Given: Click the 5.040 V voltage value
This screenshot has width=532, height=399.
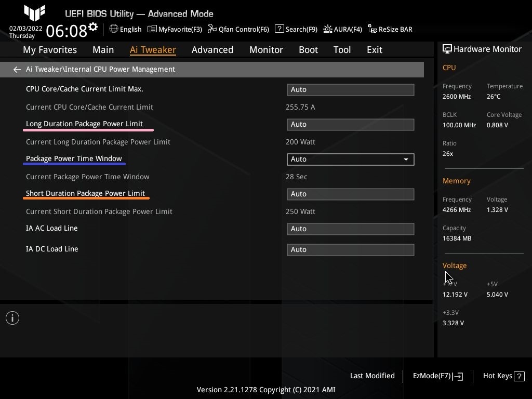Looking at the screenshot, I should tap(497, 295).
